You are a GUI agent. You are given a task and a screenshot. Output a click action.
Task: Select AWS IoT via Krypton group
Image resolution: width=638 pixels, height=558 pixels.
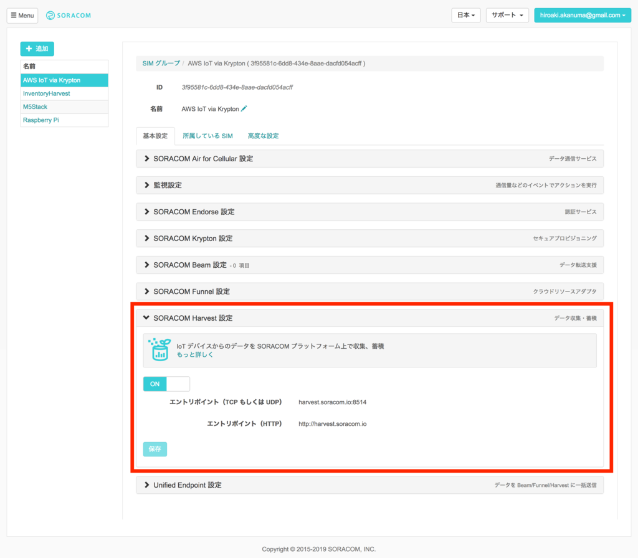pyautogui.click(x=64, y=80)
